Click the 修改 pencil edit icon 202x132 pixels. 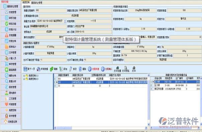tap(71, 69)
